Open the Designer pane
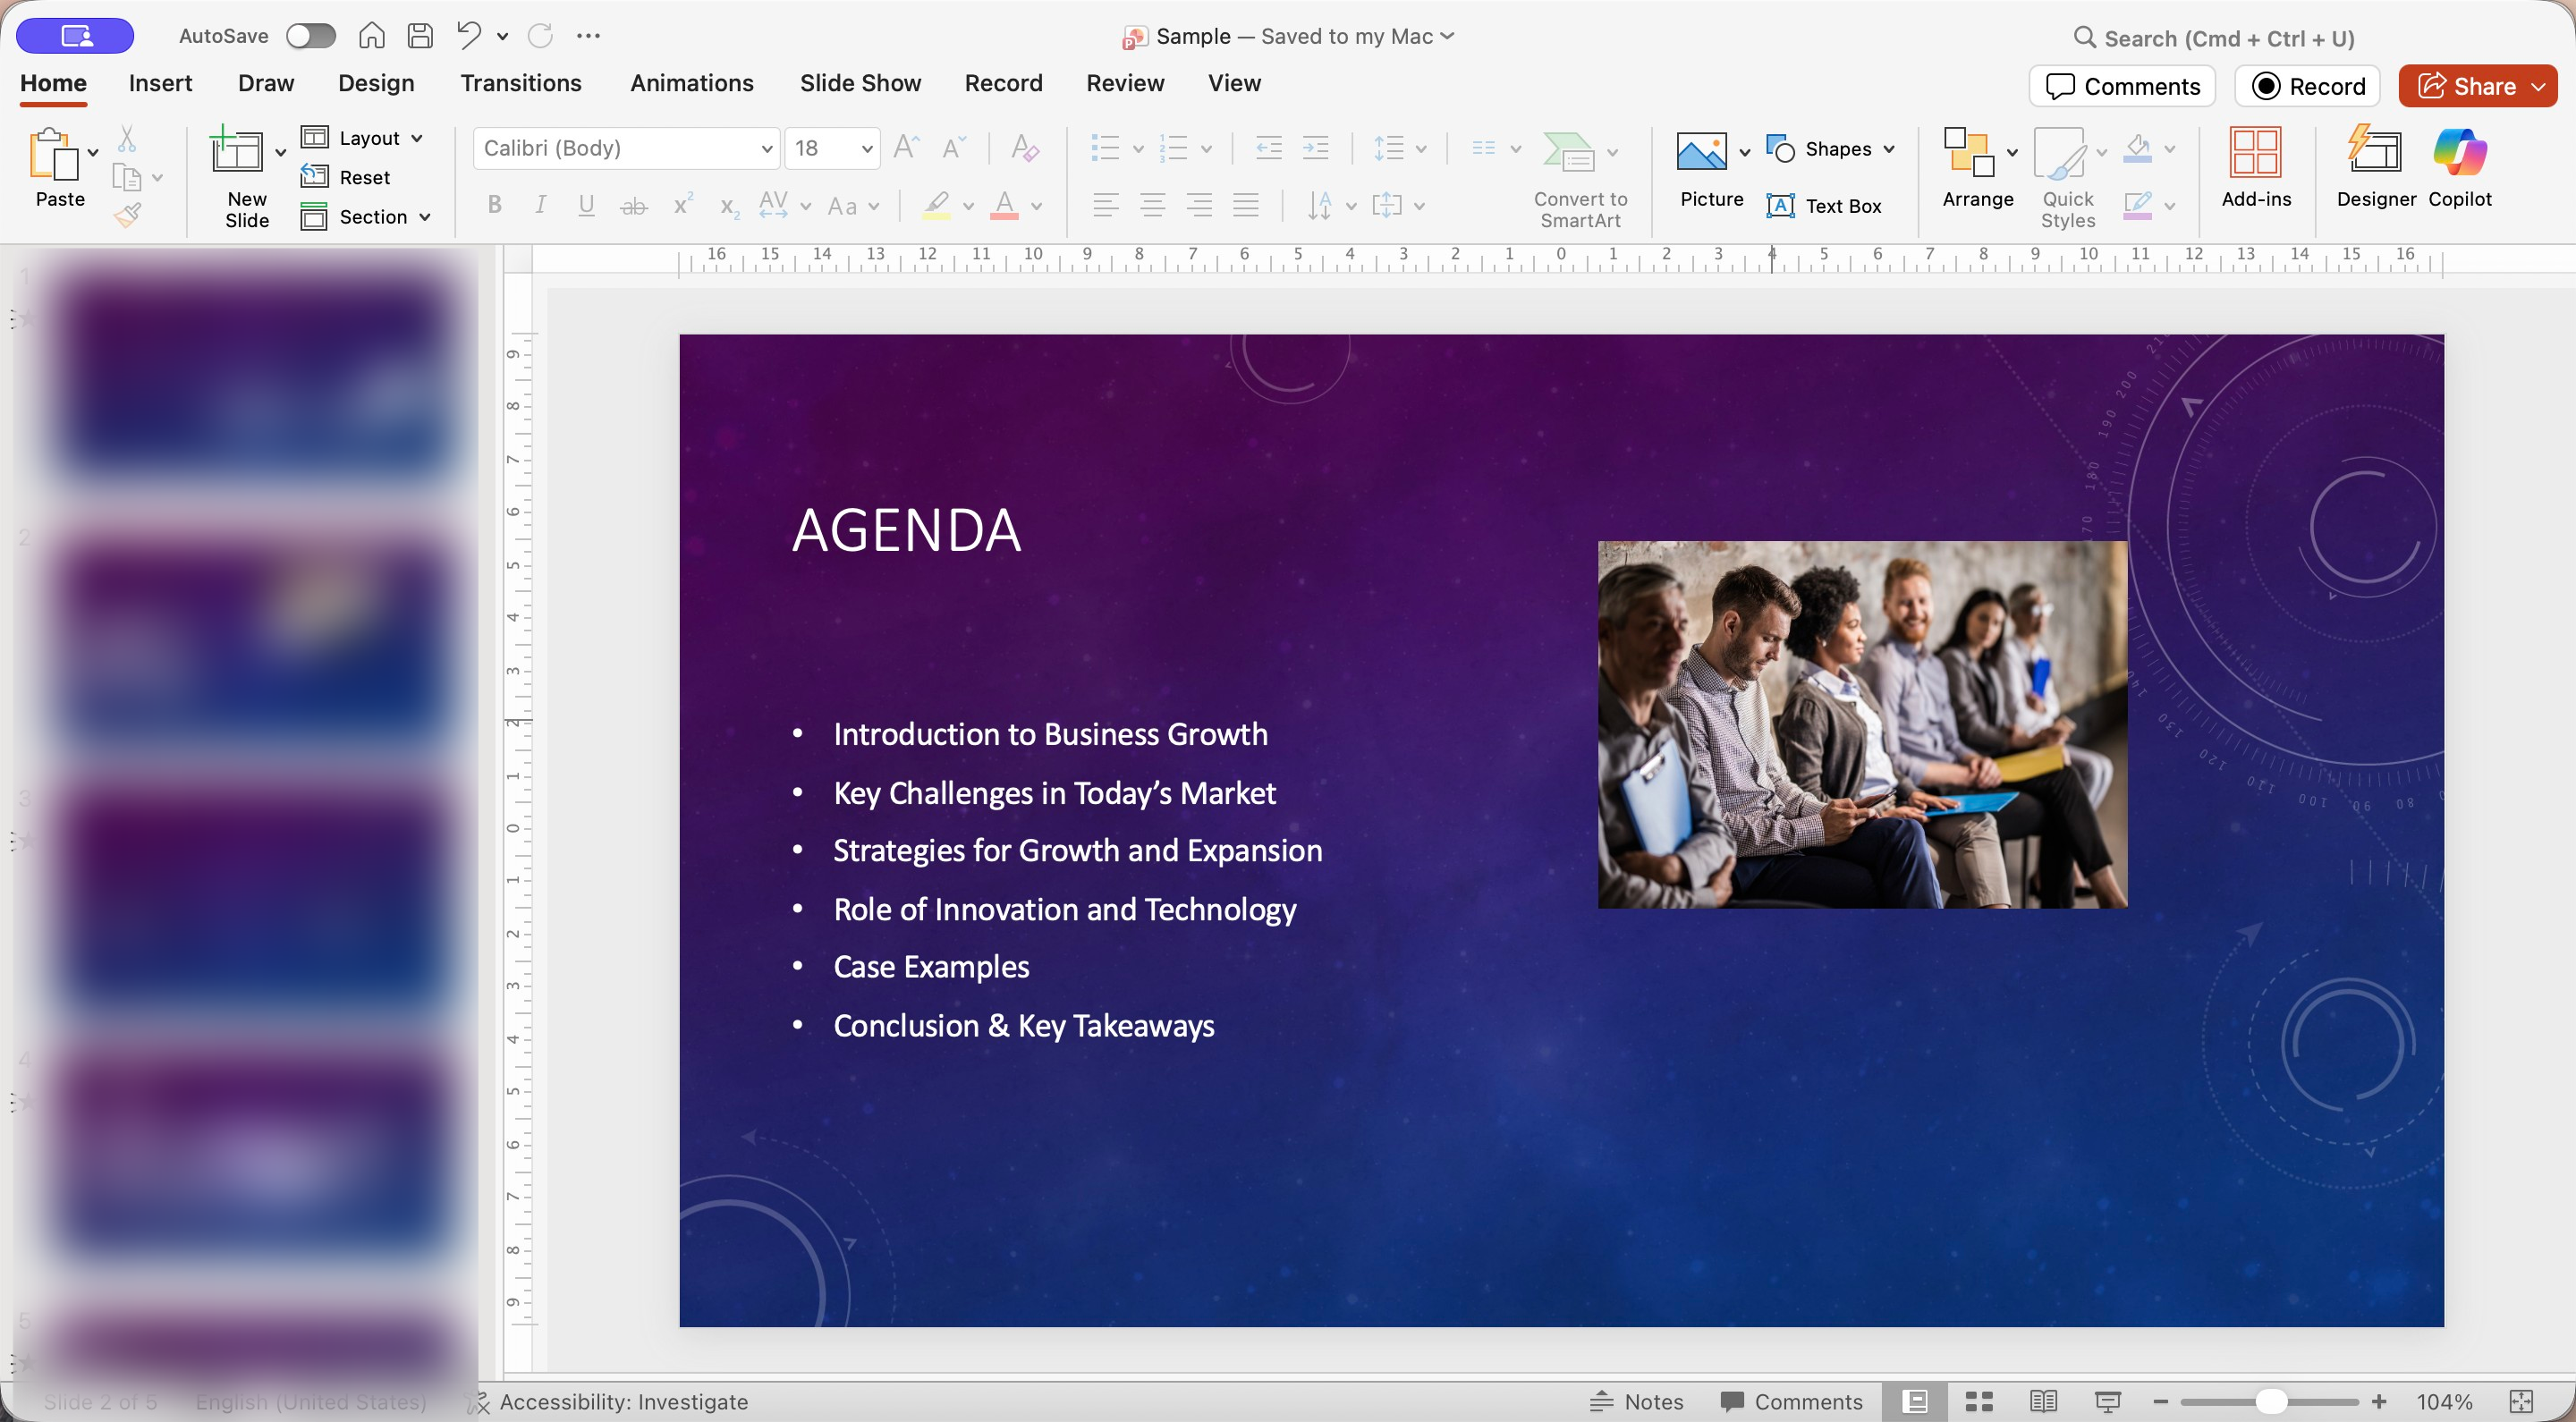The height and width of the screenshot is (1422, 2576). [x=2375, y=166]
